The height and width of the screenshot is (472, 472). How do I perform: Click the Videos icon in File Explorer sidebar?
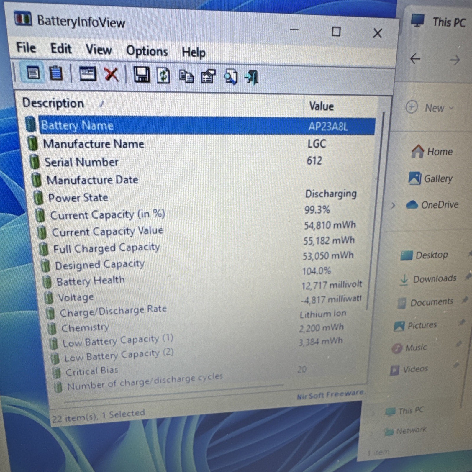[394, 370]
